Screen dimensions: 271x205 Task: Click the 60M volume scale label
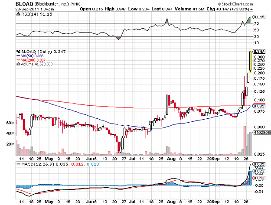coord(10,123)
